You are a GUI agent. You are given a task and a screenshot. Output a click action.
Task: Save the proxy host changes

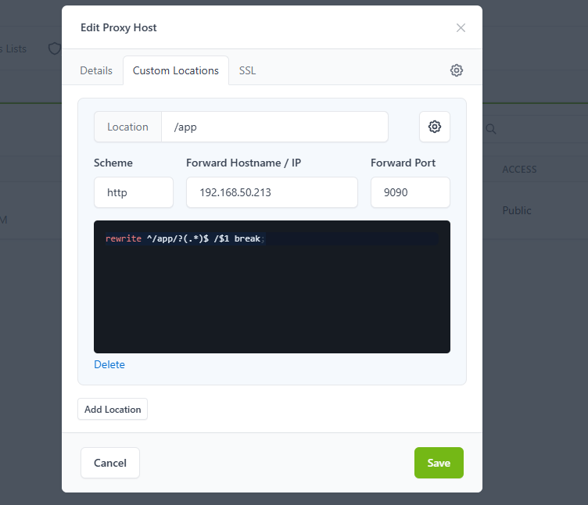pyautogui.click(x=439, y=463)
